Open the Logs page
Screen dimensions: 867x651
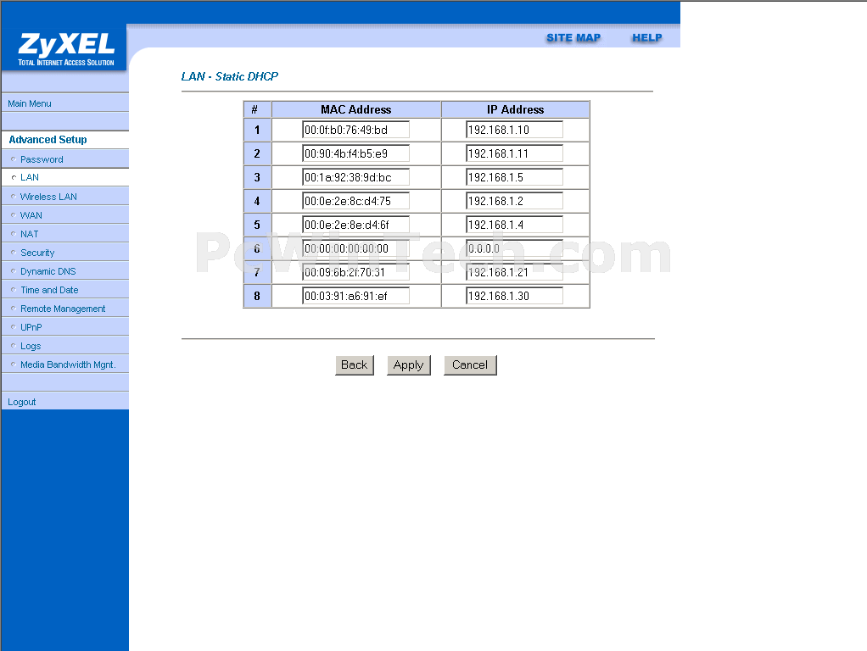pos(31,346)
